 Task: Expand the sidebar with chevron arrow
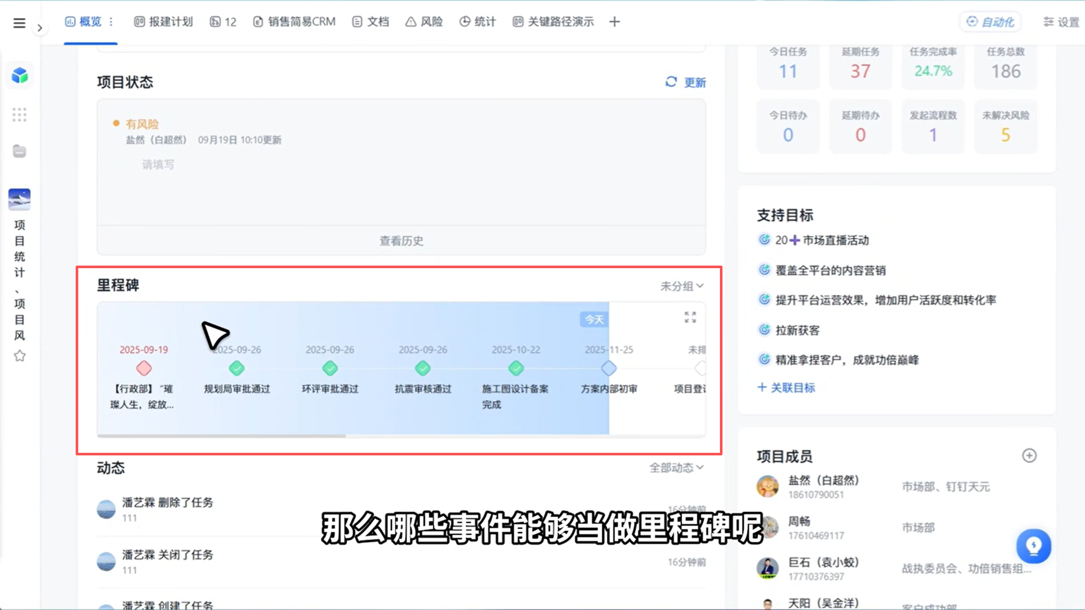(40, 28)
